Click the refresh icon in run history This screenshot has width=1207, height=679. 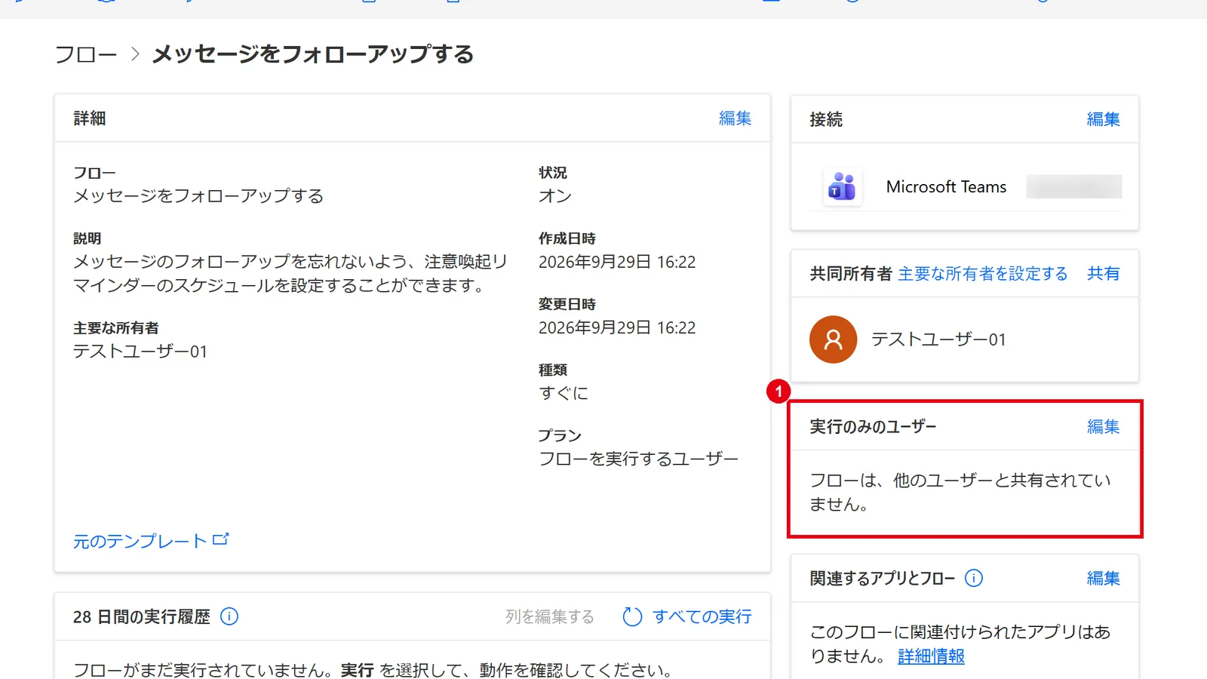(x=632, y=617)
